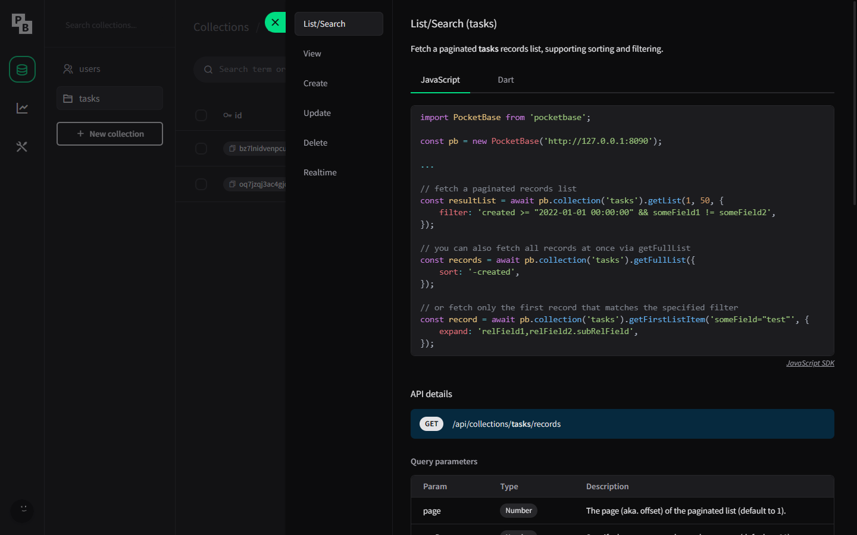This screenshot has width=857, height=535.
Task: Close the API preview with the green X
Action: (275, 22)
